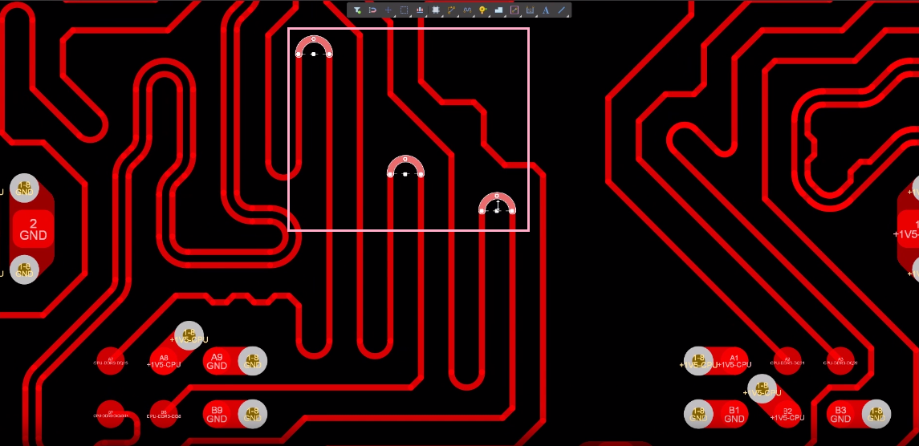
Task: Open the Selection Filter tool
Action: [x=357, y=10]
